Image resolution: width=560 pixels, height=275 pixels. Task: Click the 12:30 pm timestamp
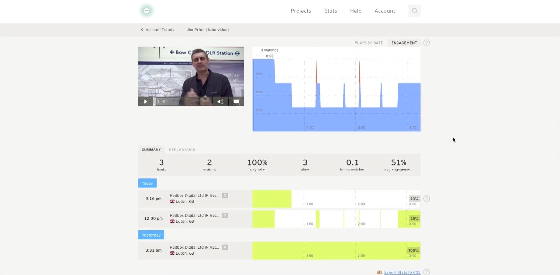[154, 219]
